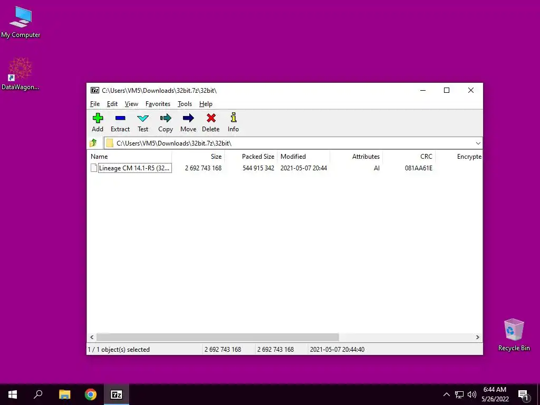
Task: Select 7-Zip taskbar button
Action: (117, 394)
